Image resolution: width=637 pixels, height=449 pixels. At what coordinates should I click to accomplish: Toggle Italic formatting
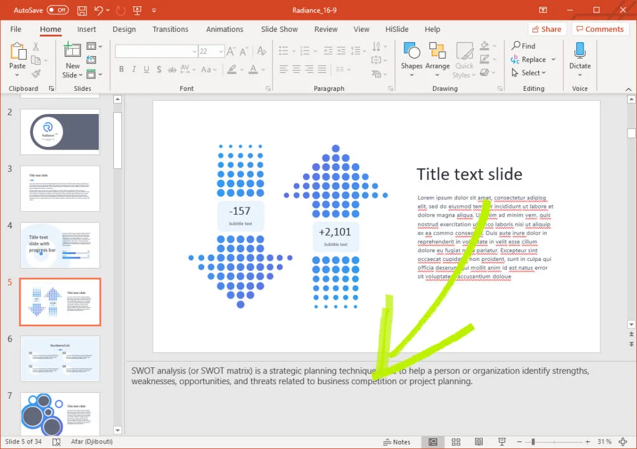(x=134, y=70)
